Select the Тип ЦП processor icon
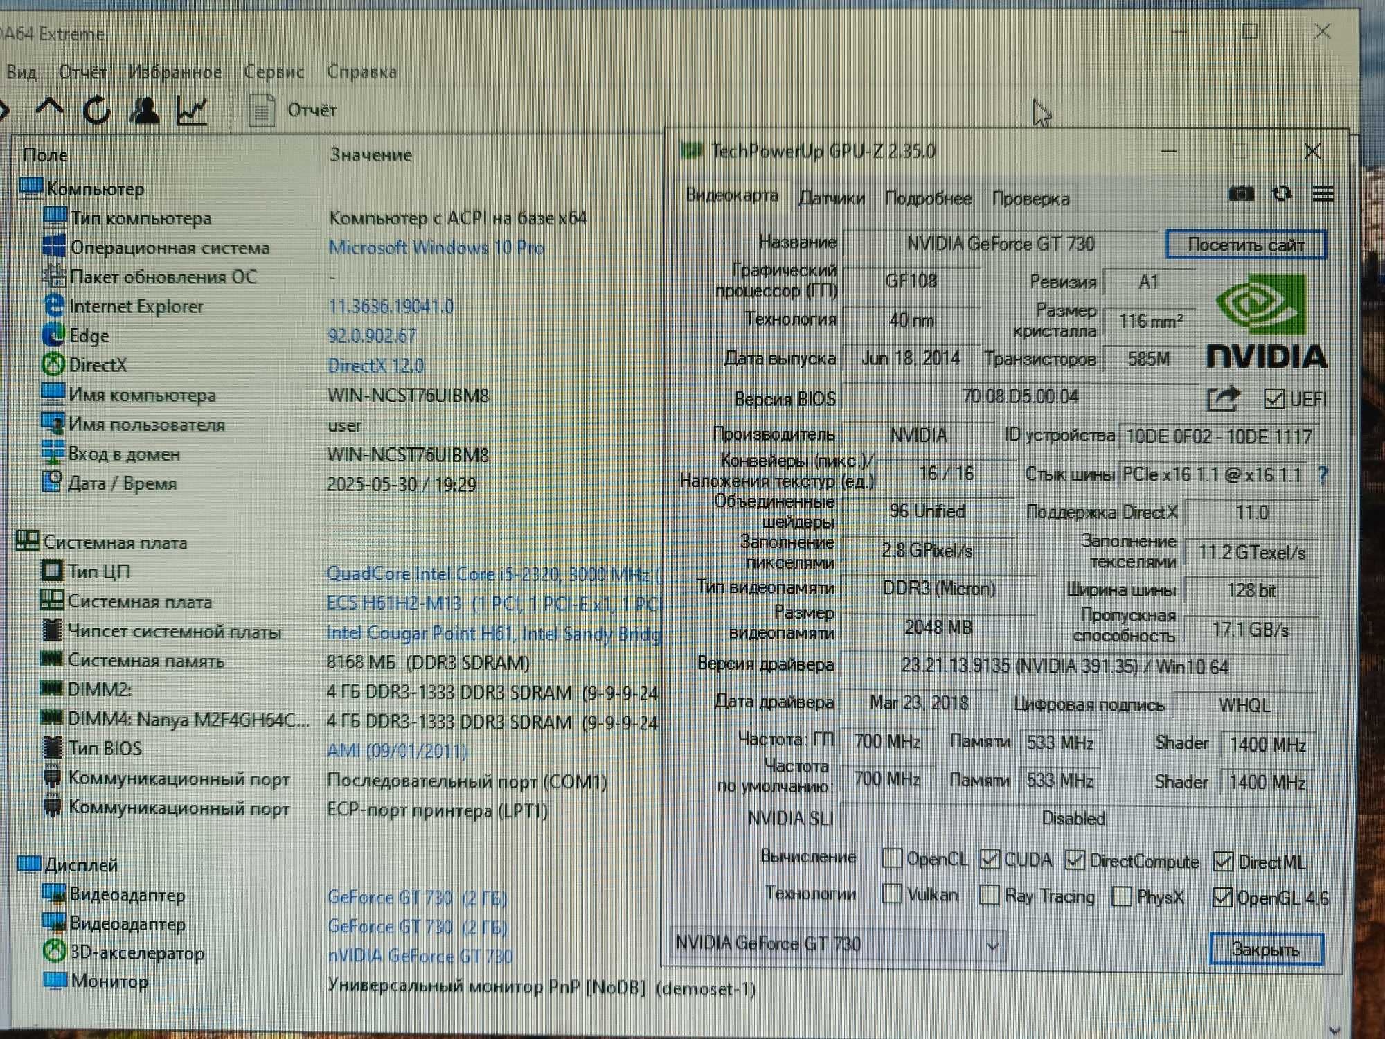Viewport: 1385px width, 1039px height. [52, 571]
